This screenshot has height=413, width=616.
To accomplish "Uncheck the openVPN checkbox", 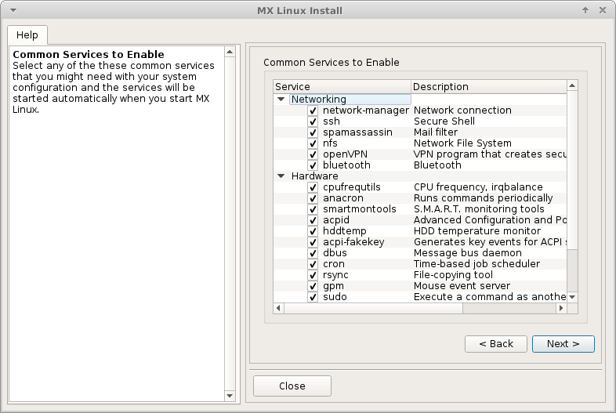I will pyautogui.click(x=313, y=154).
